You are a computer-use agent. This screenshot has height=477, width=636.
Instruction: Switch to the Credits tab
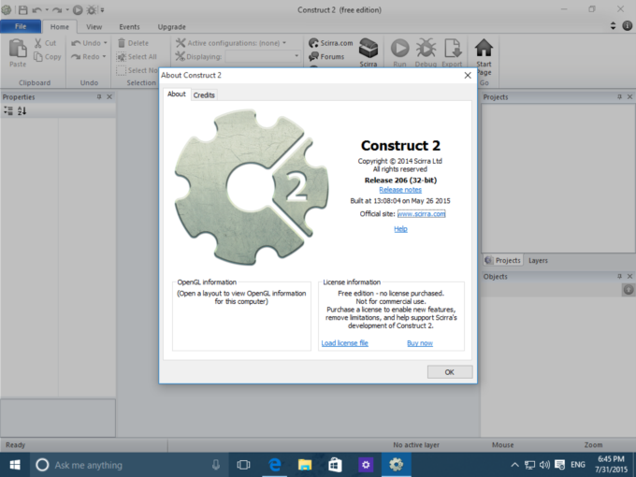coord(204,94)
